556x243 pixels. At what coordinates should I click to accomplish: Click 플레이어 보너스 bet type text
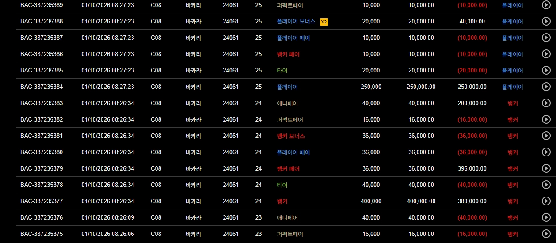coord(296,22)
